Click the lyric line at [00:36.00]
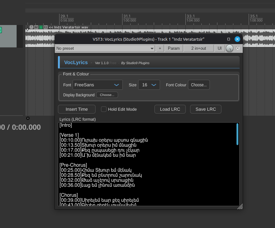 pyautogui.click(x=97, y=185)
